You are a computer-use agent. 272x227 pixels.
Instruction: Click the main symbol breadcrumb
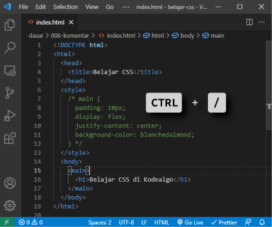tap(213, 36)
